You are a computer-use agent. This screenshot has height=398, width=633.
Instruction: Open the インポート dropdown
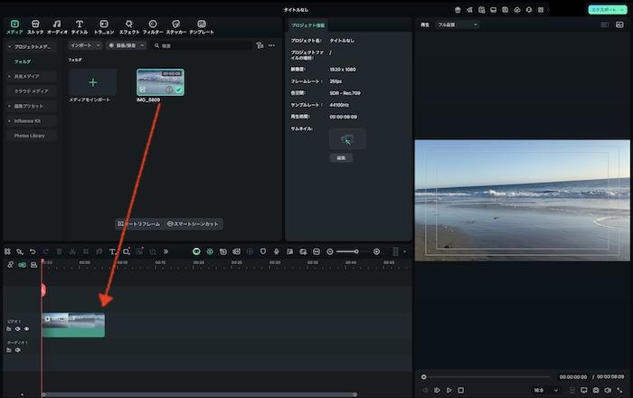85,45
